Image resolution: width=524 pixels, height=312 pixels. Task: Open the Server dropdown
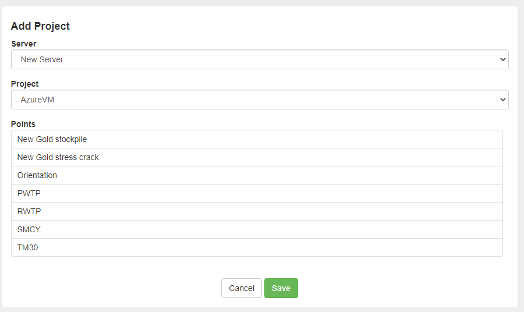click(259, 59)
